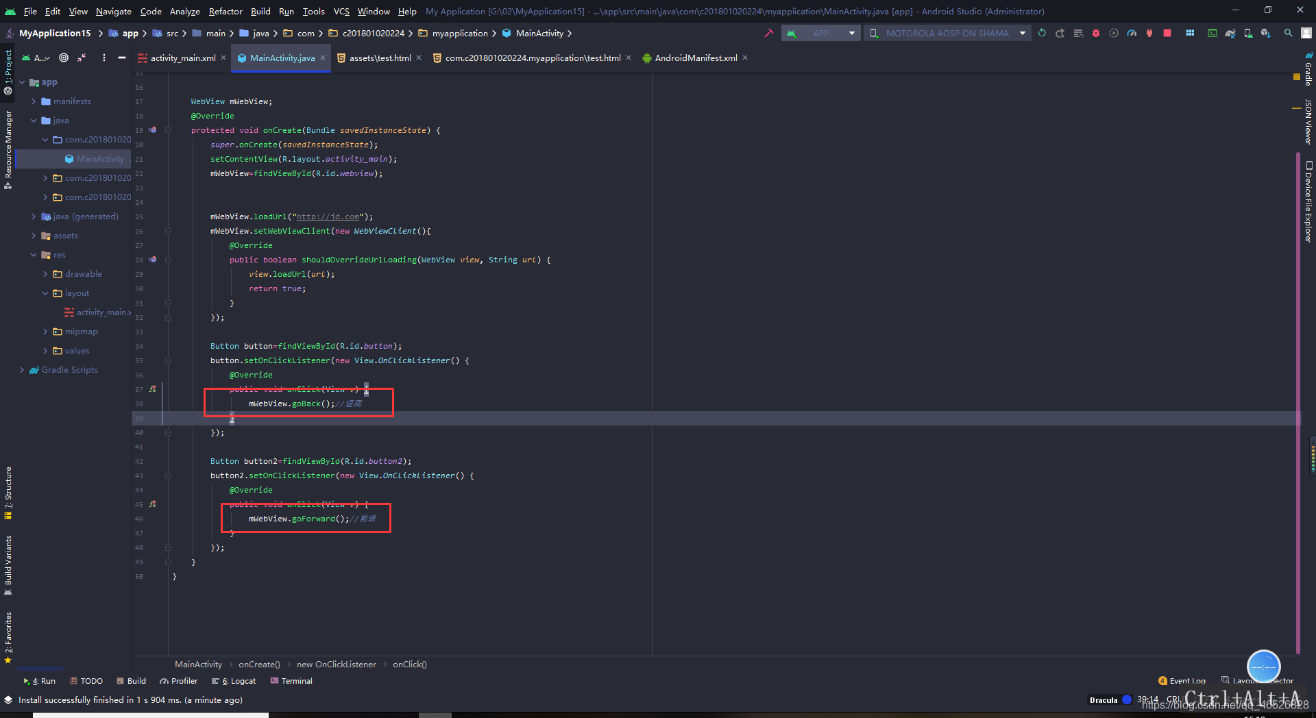Click the Select Opened File target icon
1316x718 pixels.
tap(64, 58)
